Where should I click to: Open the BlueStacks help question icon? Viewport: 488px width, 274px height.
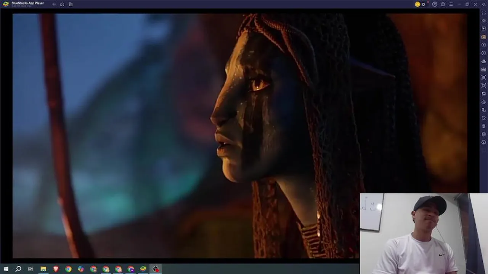point(443,4)
